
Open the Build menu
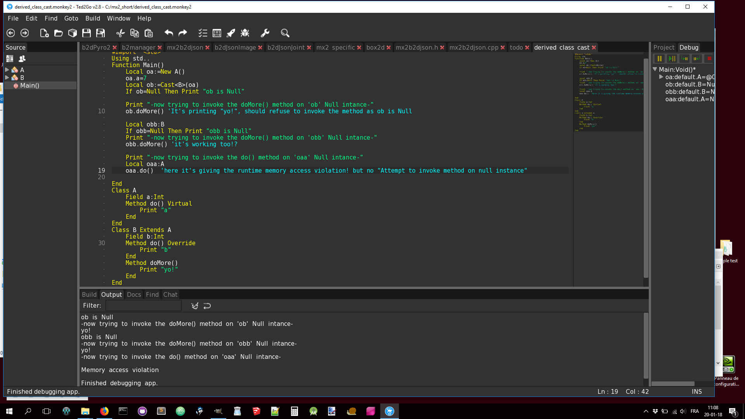92,18
